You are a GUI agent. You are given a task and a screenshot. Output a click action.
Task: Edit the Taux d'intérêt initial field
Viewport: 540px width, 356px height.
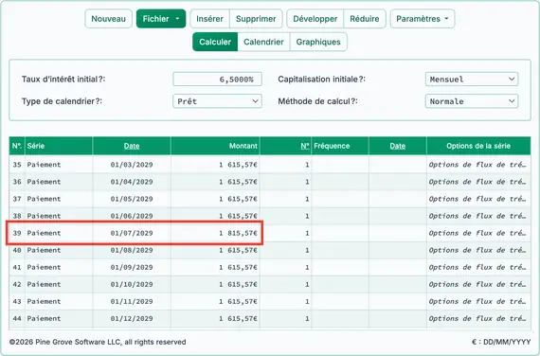tap(217, 80)
